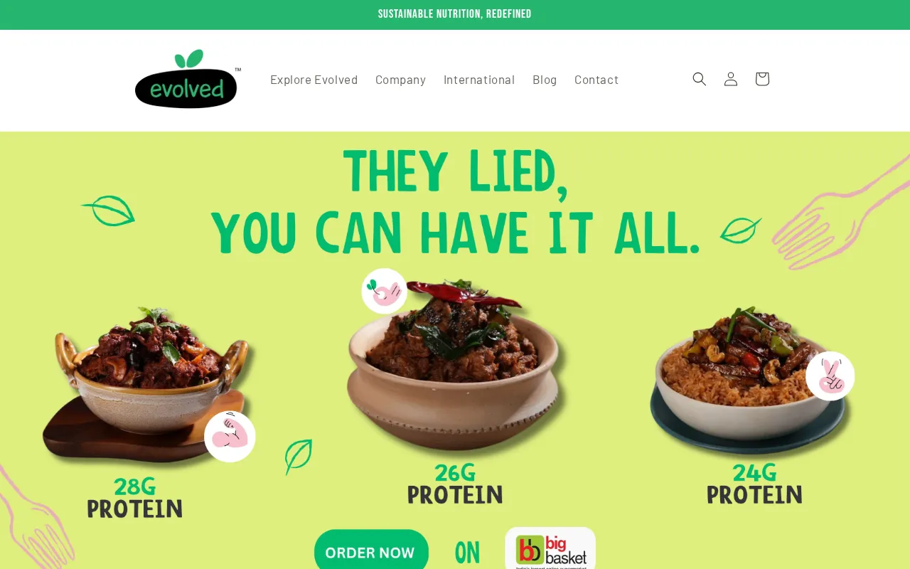The width and height of the screenshot is (910, 569).
Task: Open the Contact page link
Action: [x=596, y=79]
